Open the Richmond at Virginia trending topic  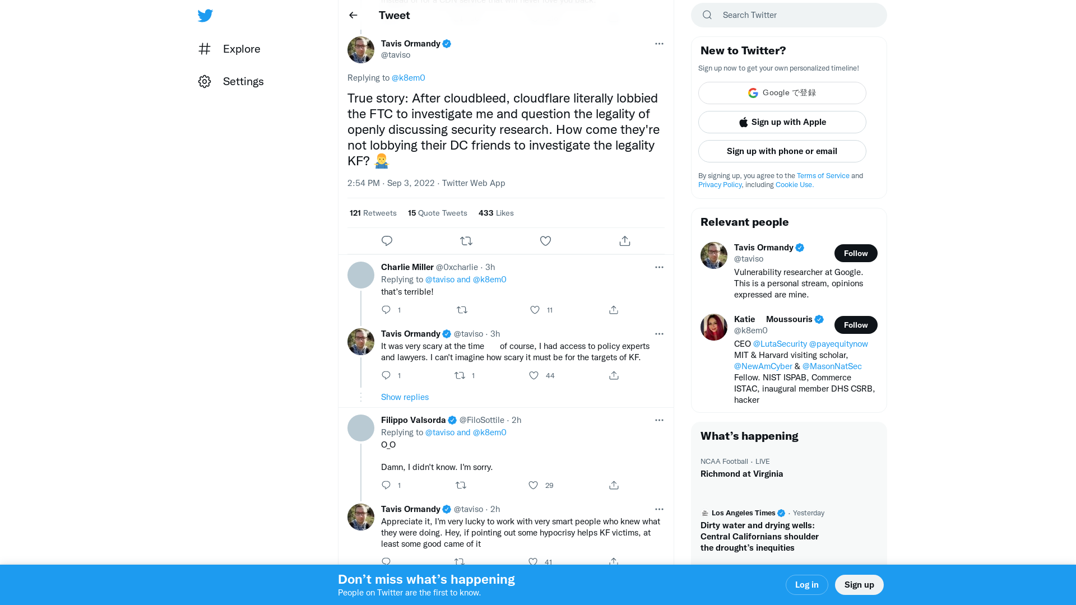(741, 473)
